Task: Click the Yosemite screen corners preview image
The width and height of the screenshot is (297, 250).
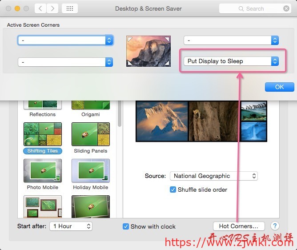Action: (148, 51)
